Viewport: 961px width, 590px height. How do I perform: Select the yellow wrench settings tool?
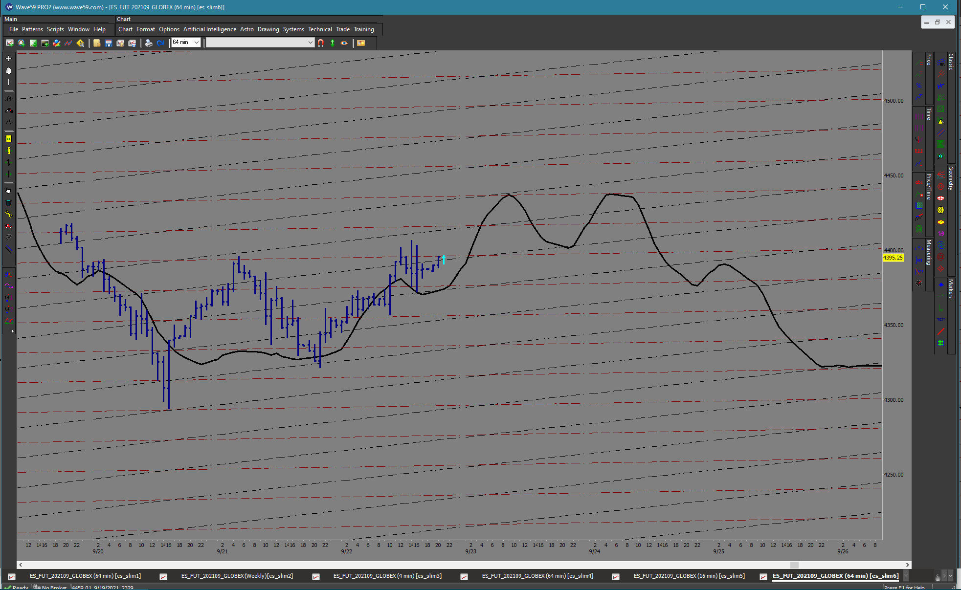(x=8, y=214)
